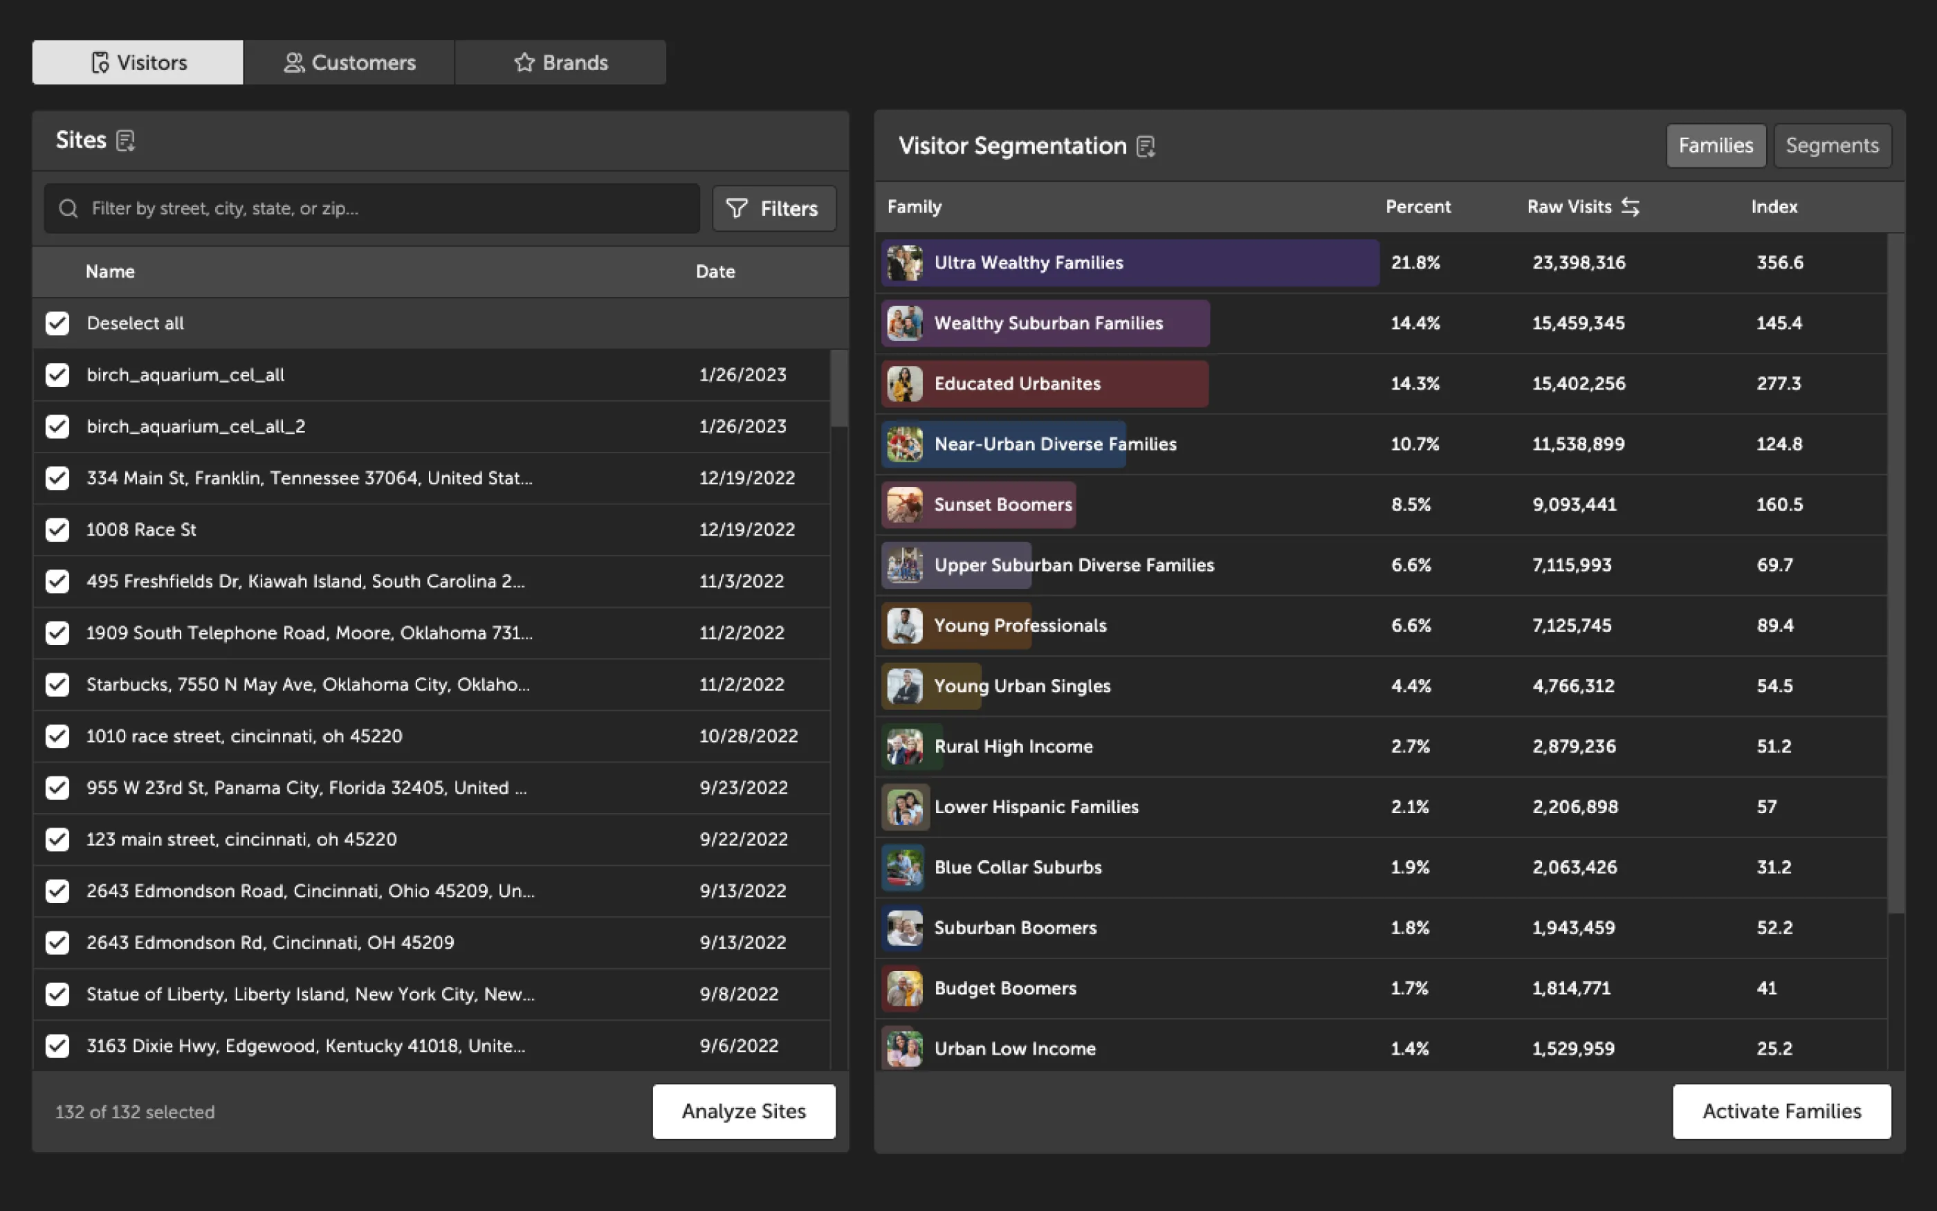Click the 23,398,316 raw visits value

coord(1579,263)
